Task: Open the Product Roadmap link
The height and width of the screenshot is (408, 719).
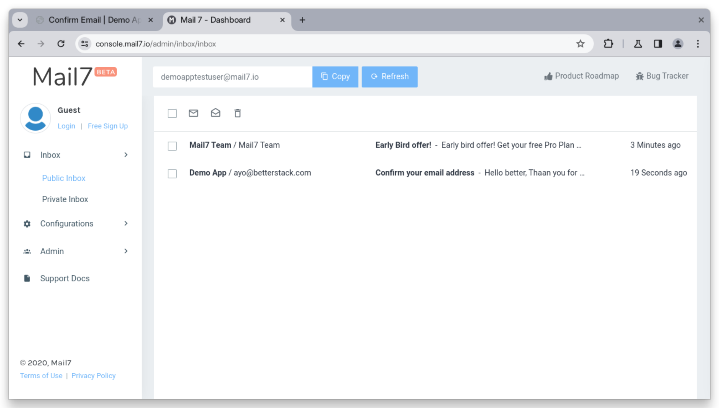Action: (581, 76)
